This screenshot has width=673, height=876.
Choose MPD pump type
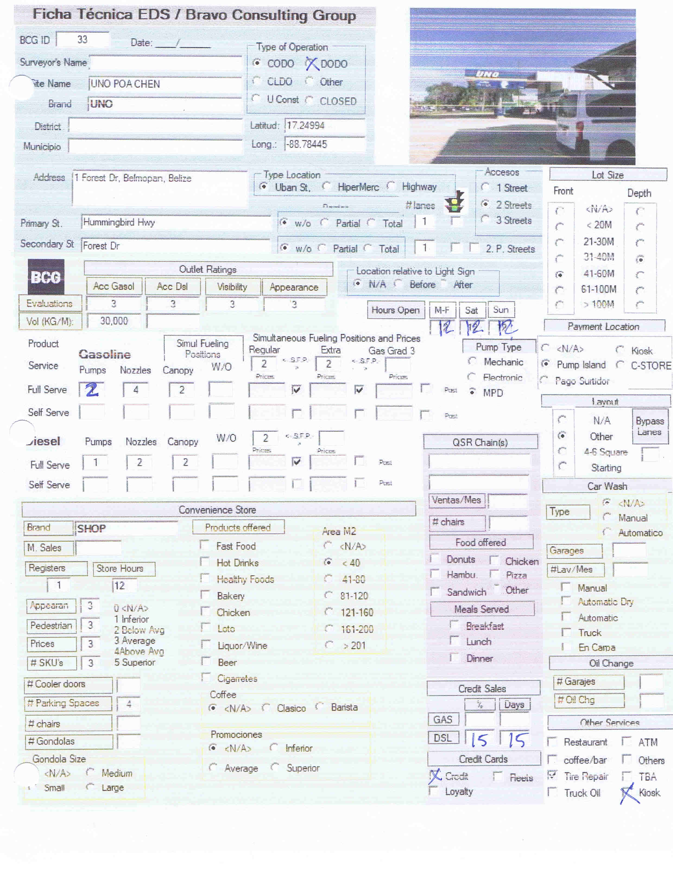pyautogui.click(x=473, y=392)
